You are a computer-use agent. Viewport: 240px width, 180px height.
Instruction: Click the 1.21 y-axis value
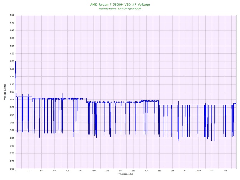click(x=12, y=69)
